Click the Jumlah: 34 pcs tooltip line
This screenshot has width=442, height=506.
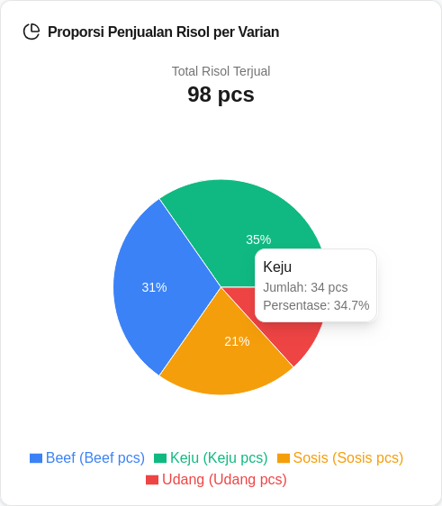(x=305, y=287)
